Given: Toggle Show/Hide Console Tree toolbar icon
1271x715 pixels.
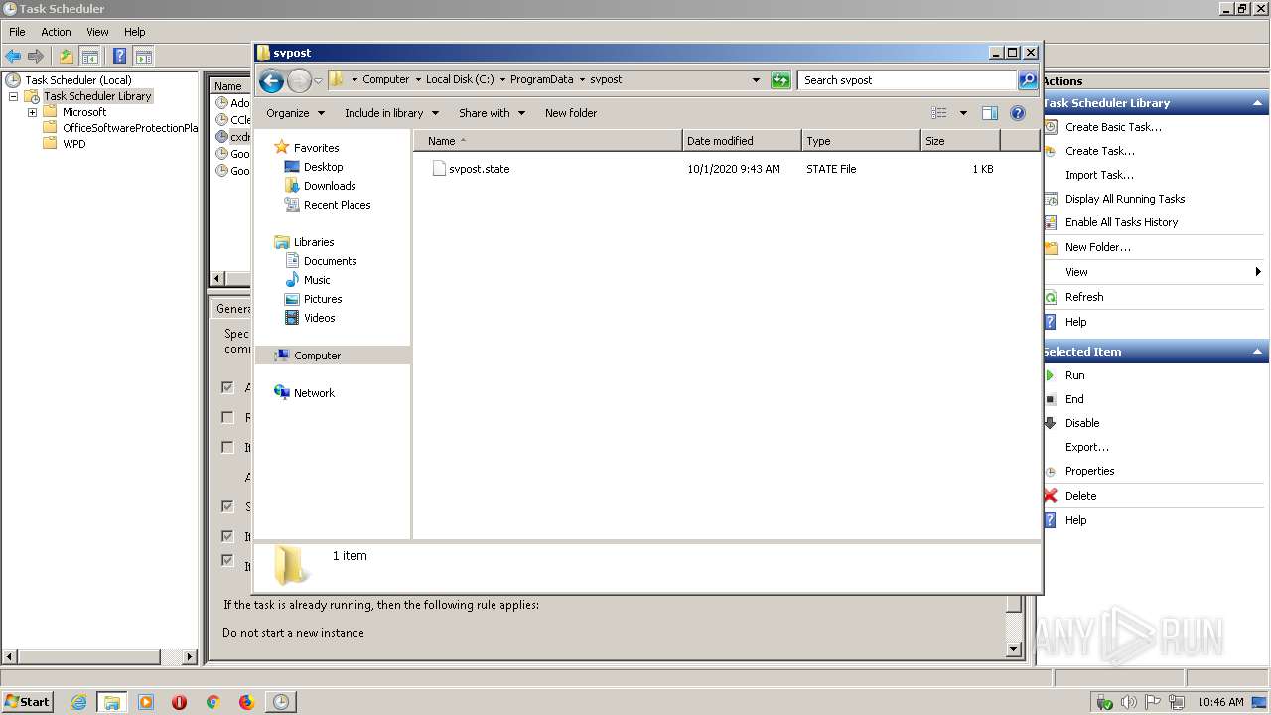Looking at the screenshot, I should pos(90,57).
